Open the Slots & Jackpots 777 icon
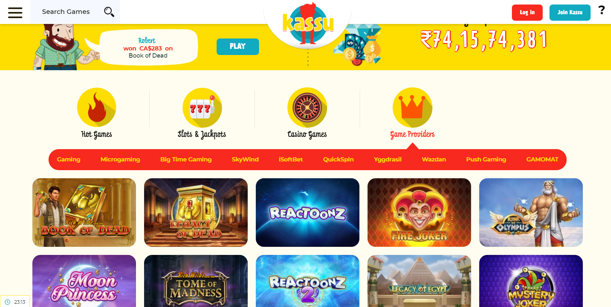The image size is (611, 307). pyautogui.click(x=202, y=108)
